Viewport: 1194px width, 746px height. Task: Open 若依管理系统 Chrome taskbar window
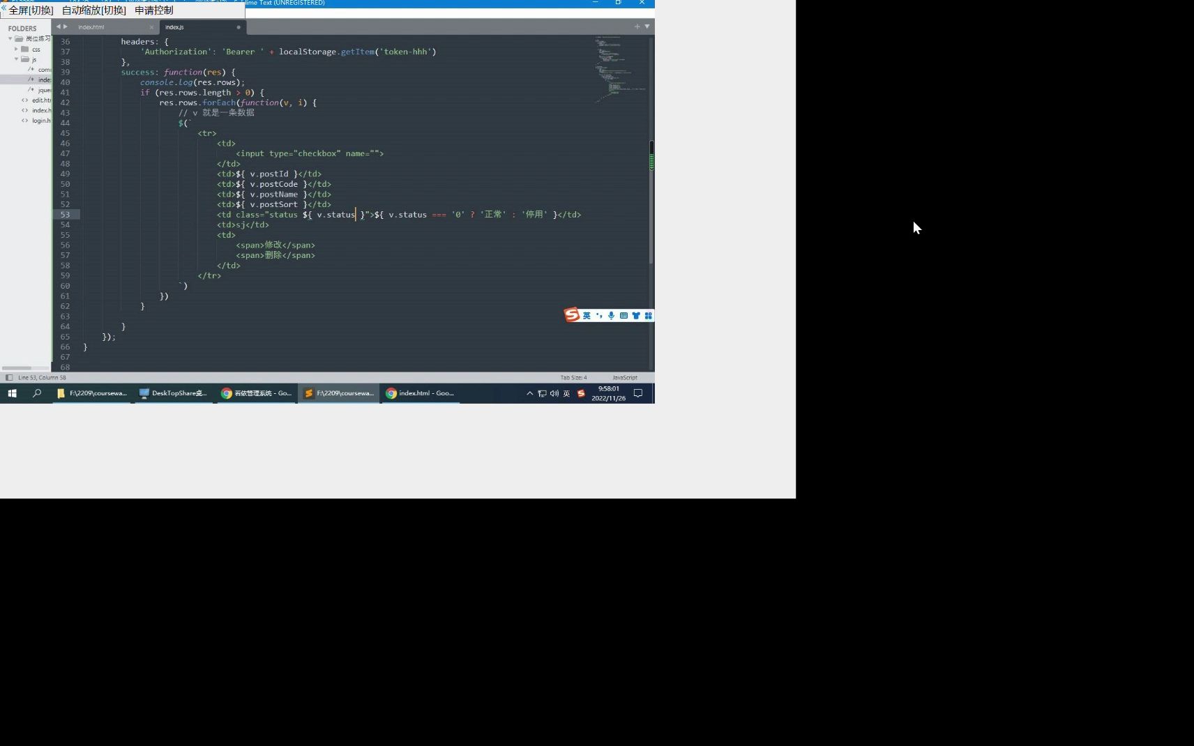point(257,393)
